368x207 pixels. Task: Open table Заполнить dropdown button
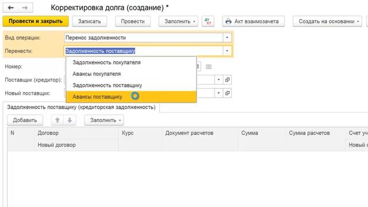104,120
